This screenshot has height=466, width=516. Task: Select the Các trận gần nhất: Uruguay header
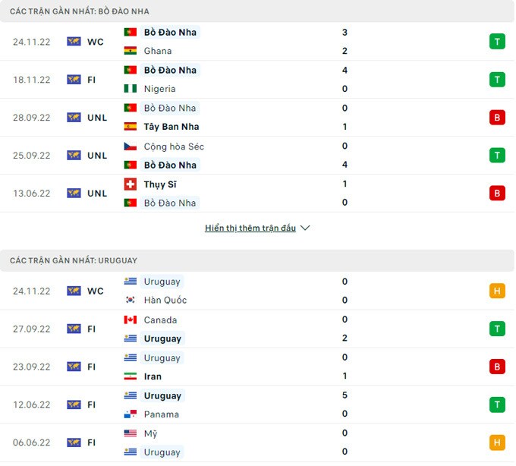[x=74, y=260]
